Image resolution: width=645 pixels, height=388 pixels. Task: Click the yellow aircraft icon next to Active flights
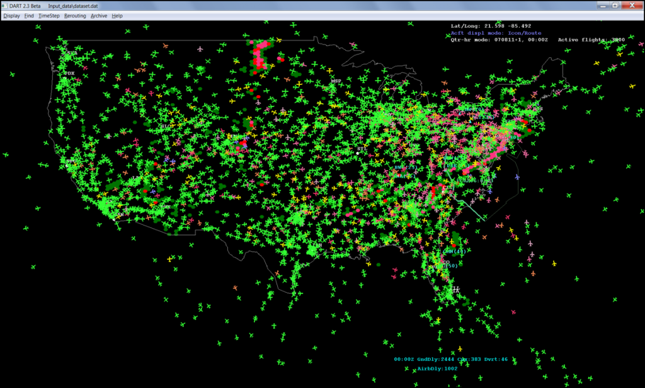click(x=620, y=54)
